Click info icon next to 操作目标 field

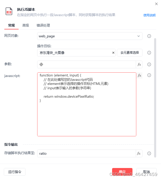click(149, 53)
